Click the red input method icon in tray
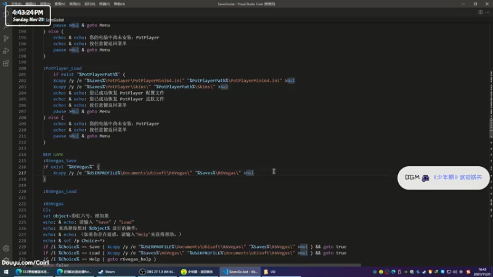This screenshot has height=277, width=493. (x=468, y=272)
